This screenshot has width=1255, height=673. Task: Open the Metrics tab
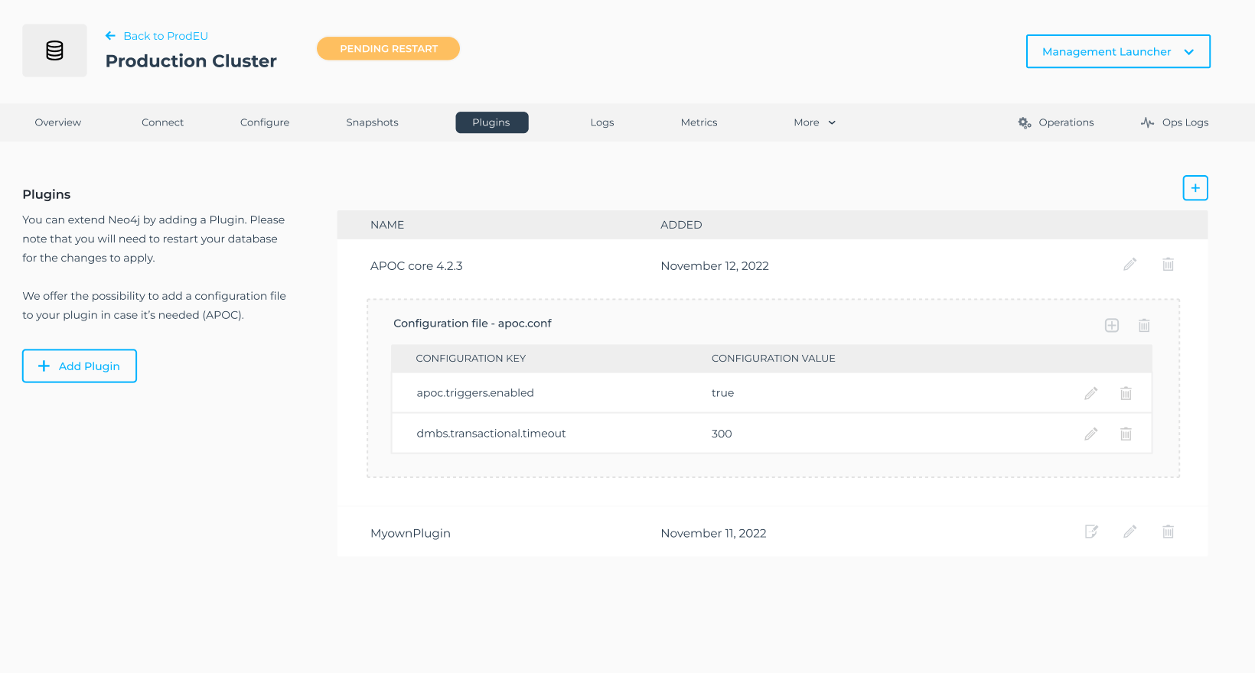(699, 122)
